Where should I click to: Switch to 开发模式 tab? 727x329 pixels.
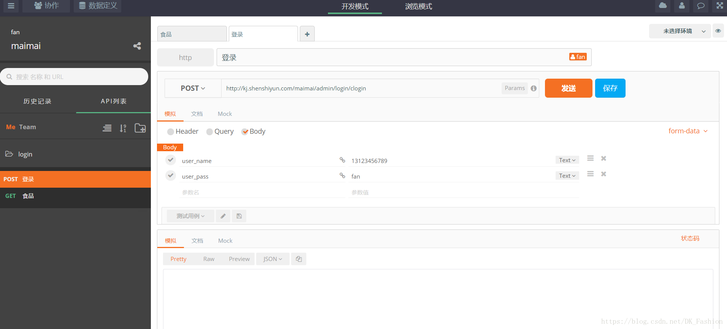pos(355,6)
